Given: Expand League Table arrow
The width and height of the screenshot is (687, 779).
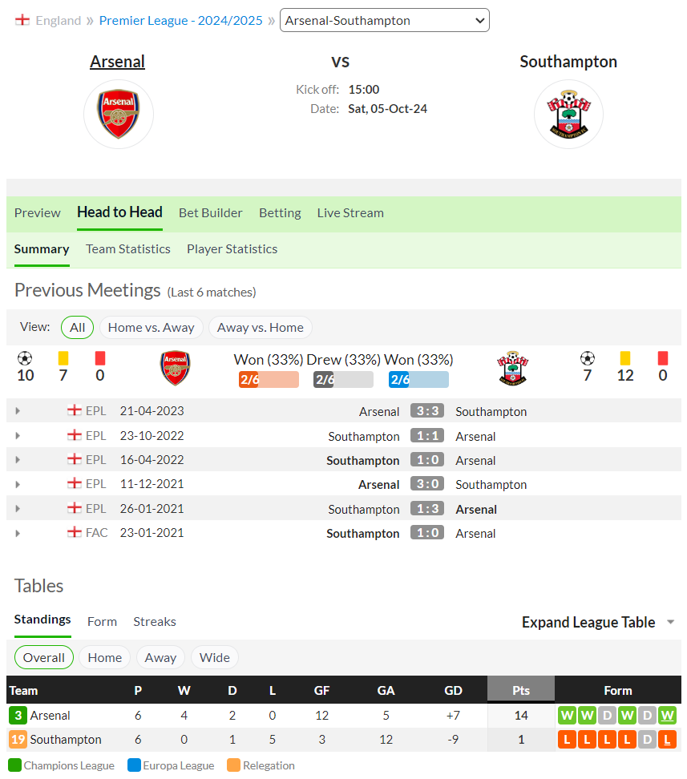Looking at the screenshot, I should click(x=671, y=622).
